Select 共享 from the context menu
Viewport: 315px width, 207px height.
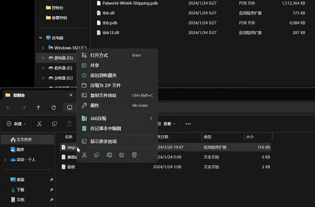(x=117, y=65)
